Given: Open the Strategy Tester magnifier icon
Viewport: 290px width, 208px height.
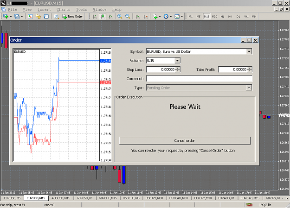Looking at the screenshot, I should (x=57, y=16).
